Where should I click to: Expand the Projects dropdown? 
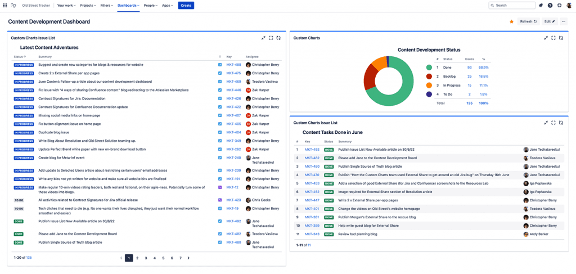[x=88, y=5]
